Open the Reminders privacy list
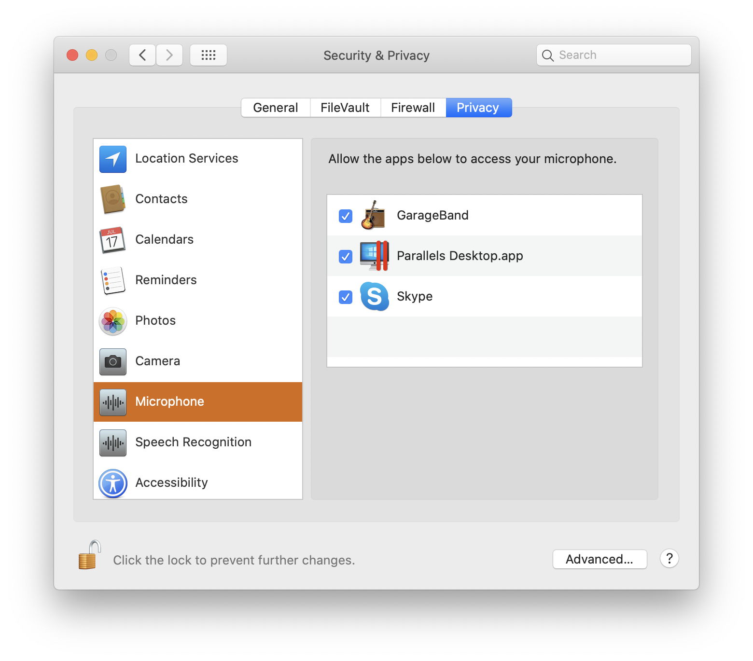This screenshot has height=661, width=753. (x=166, y=280)
